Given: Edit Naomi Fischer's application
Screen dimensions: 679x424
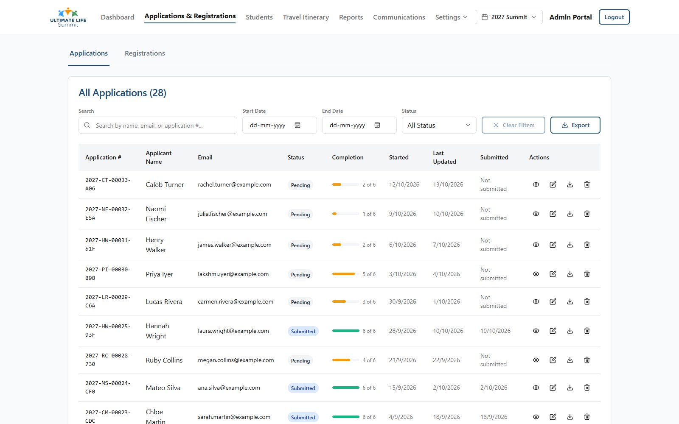Looking at the screenshot, I should pyautogui.click(x=553, y=214).
